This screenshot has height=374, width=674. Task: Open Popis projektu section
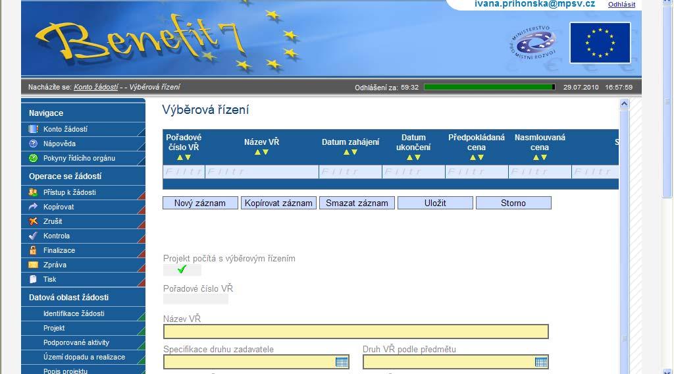tap(65, 371)
